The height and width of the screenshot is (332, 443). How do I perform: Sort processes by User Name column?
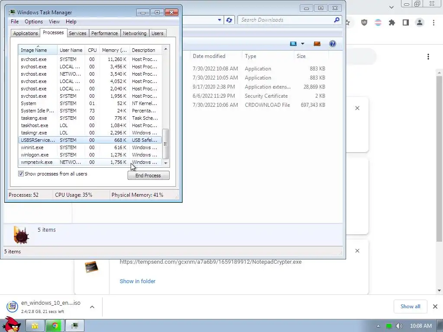(x=71, y=50)
